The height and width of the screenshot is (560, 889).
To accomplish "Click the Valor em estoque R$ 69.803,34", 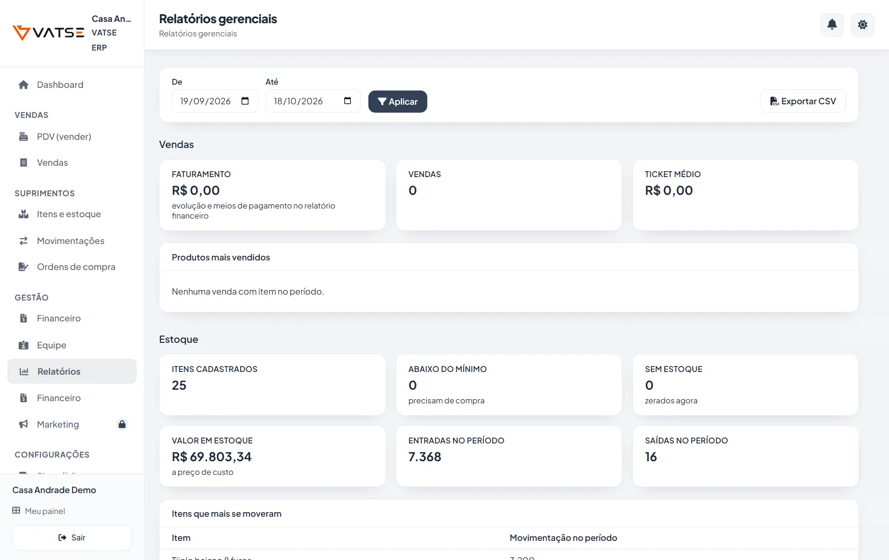I will tap(212, 457).
